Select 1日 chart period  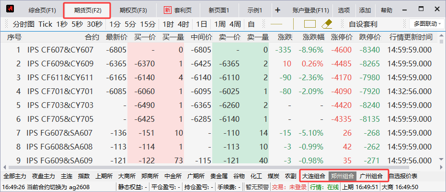(x=202, y=24)
